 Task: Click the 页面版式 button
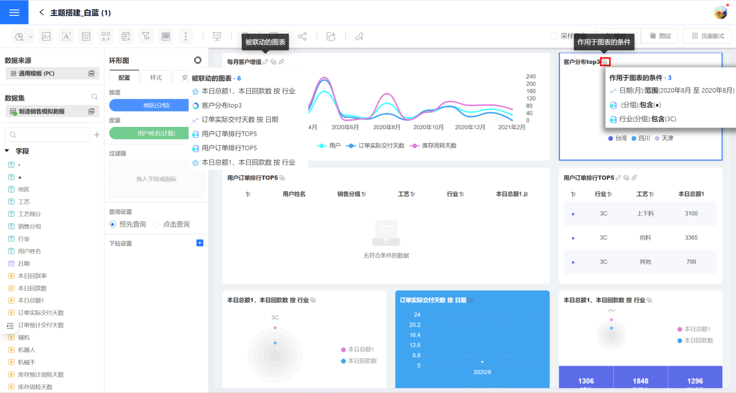(x=707, y=36)
